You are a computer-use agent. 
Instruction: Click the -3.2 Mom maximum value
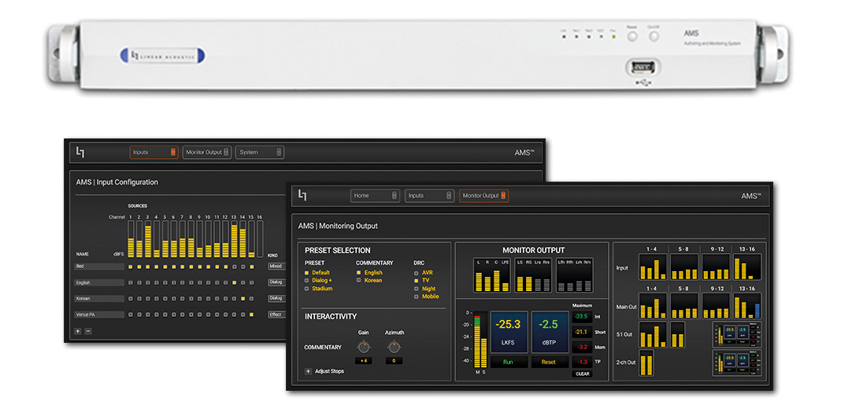pyautogui.click(x=582, y=348)
